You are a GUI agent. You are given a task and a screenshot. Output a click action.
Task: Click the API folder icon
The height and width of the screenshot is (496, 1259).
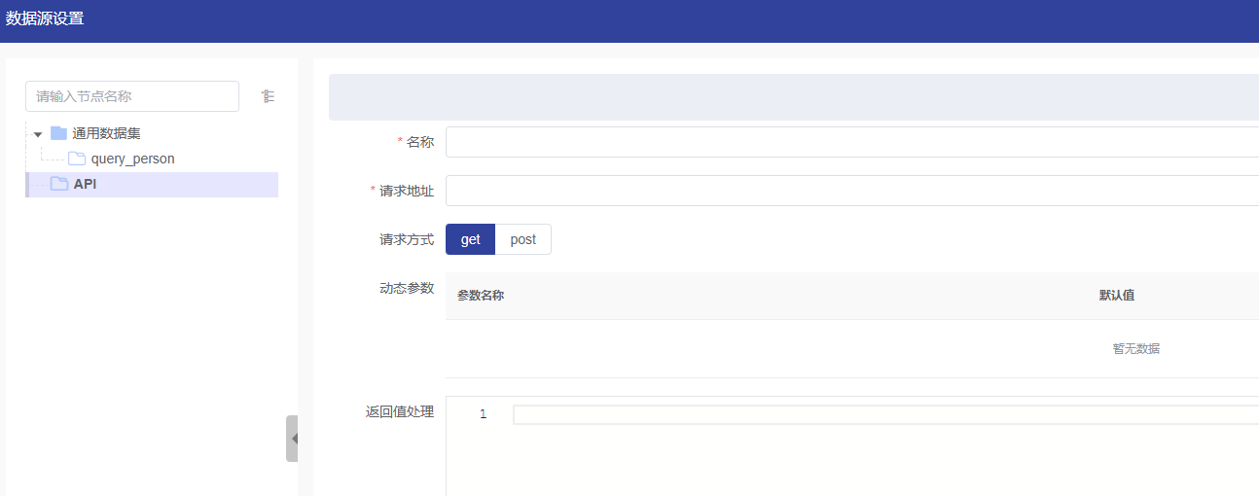(x=59, y=184)
